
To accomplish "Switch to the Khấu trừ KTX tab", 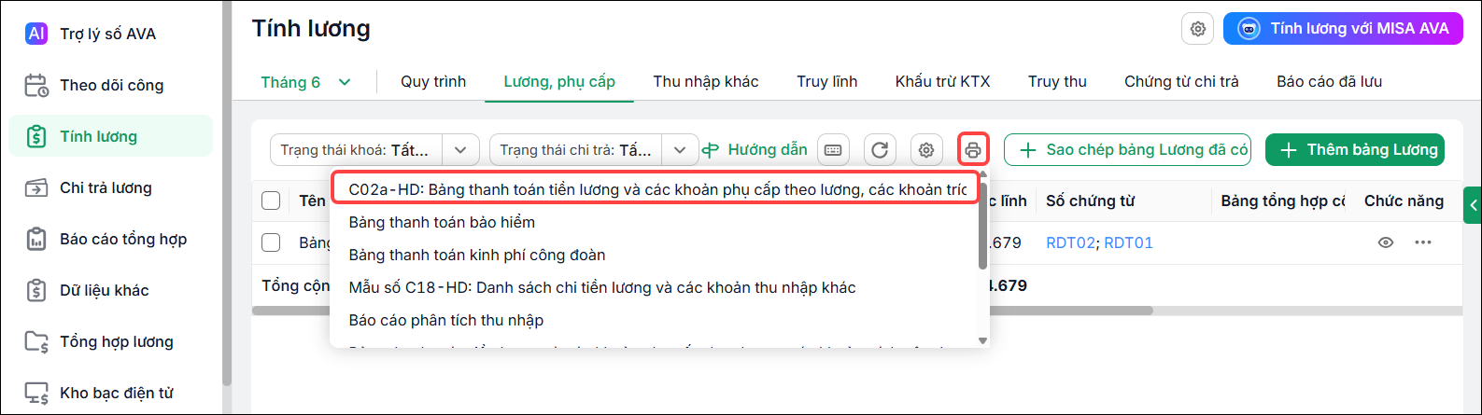I will coord(943,82).
